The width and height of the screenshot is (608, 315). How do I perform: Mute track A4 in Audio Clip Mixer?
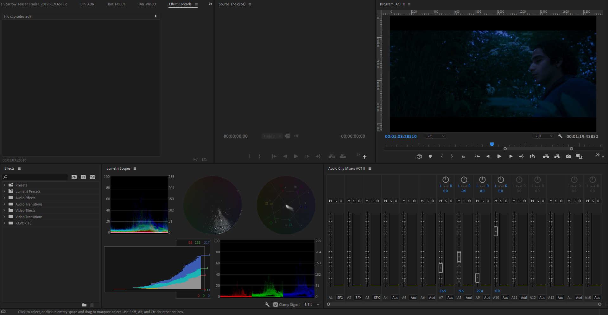click(x=386, y=201)
